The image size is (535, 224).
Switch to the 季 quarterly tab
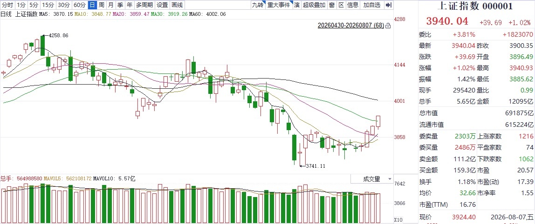tap(120, 5)
